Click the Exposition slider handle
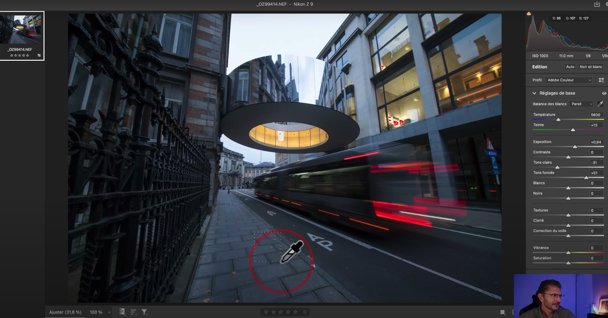Viewport: 608px width, 318px height. click(x=575, y=147)
